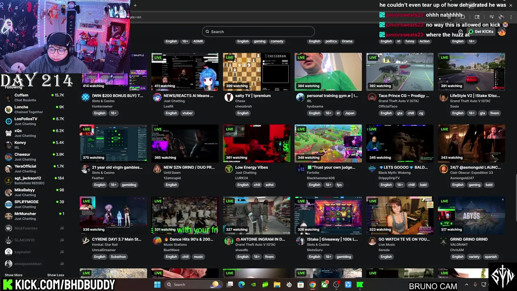Click the Windows Start button
The height and width of the screenshot is (291, 517).
(x=158, y=285)
